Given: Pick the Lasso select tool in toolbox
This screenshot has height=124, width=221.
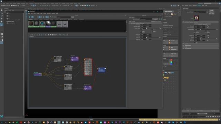Looking at the screenshot, I should coord(2,13).
